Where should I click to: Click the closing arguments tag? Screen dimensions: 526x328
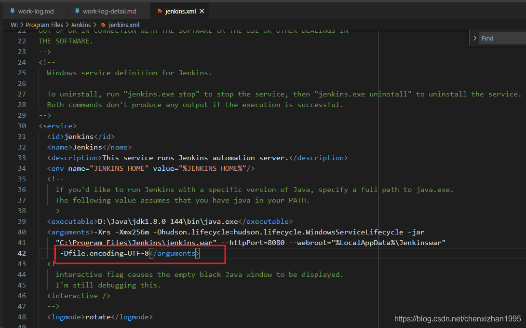coord(175,253)
